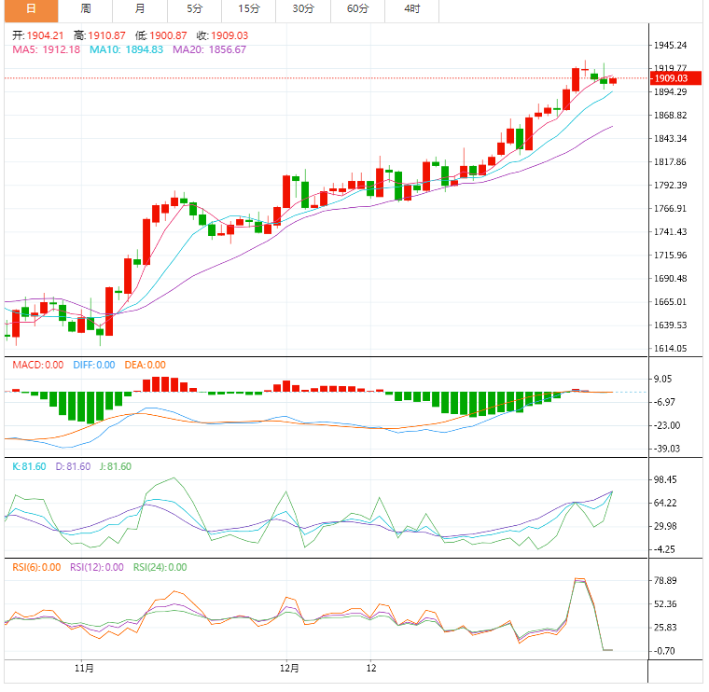This screenshot has height=692, width=709.
Task: Click the red 1909.03 current price tag
Action: 670,79
